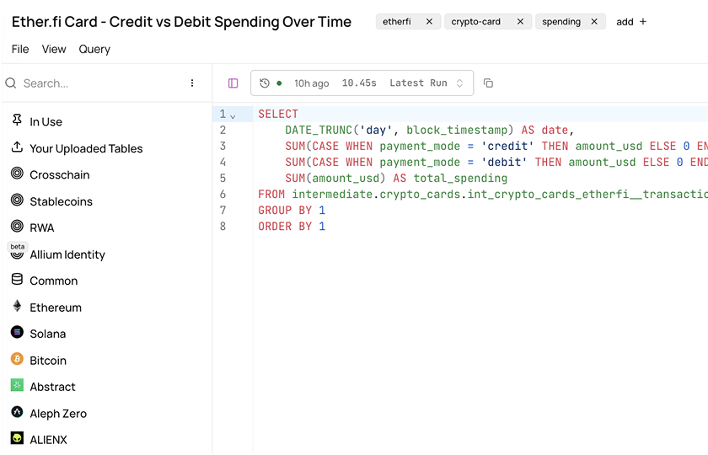
Task: Open the sidebar three-dot options menu
Action: coord(192,83)
